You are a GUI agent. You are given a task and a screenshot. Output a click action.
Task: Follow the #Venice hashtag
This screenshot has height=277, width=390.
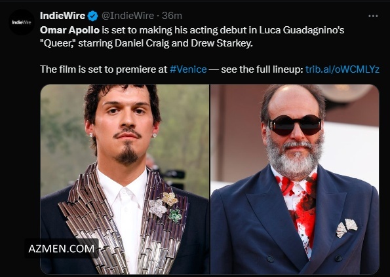(188, 69)
